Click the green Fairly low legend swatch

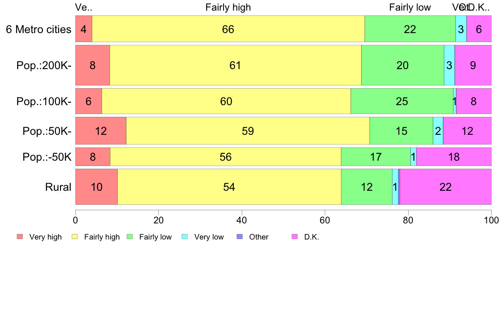pos(130,237)
